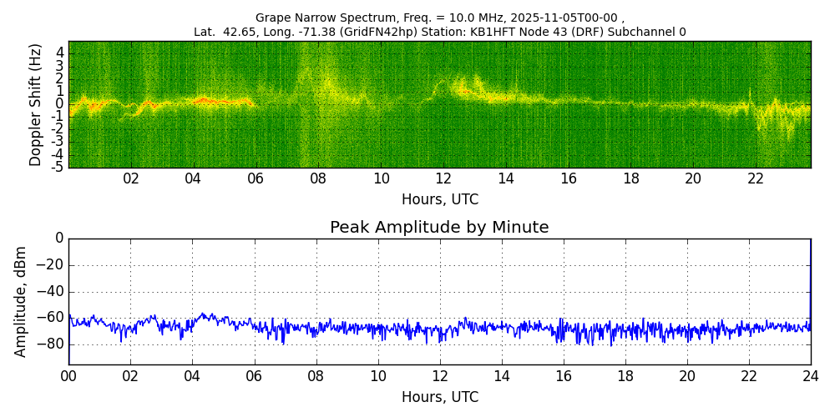This screenshot has width=835, height=417.
Task: Click the Amplitude, dBm axis label
Action: [21, 301]
